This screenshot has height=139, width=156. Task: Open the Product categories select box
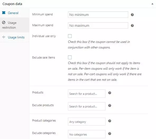[87, 122]
